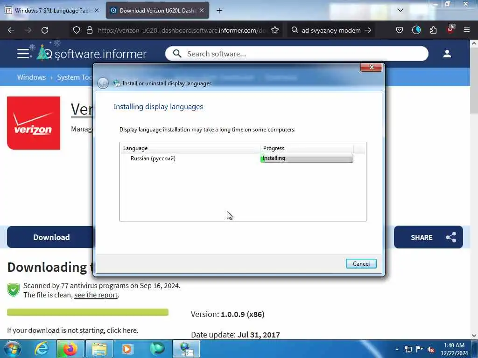478x358 pixels.
Task: Click the 'Version: 1.0.0.9 (x86)' text
Action: (x=227, y=314)
